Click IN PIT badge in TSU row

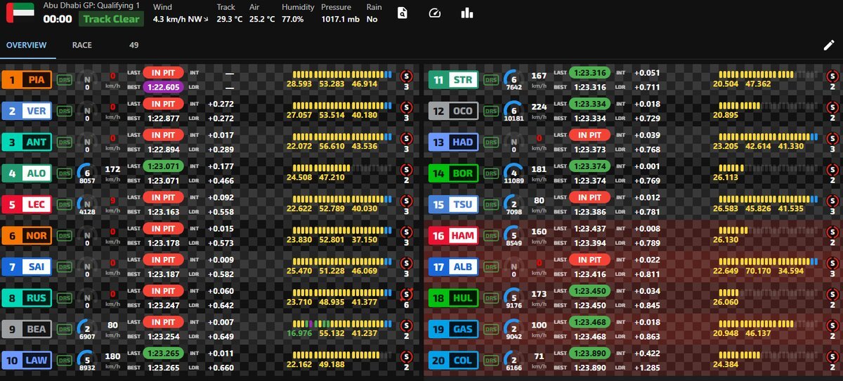click(590, 198)
